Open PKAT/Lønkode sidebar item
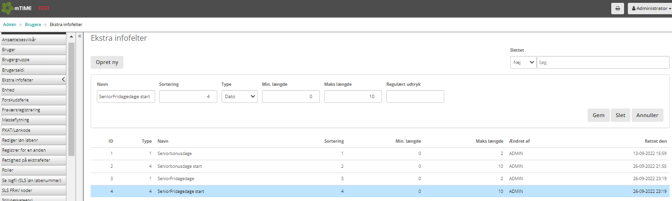 (33, 130)
